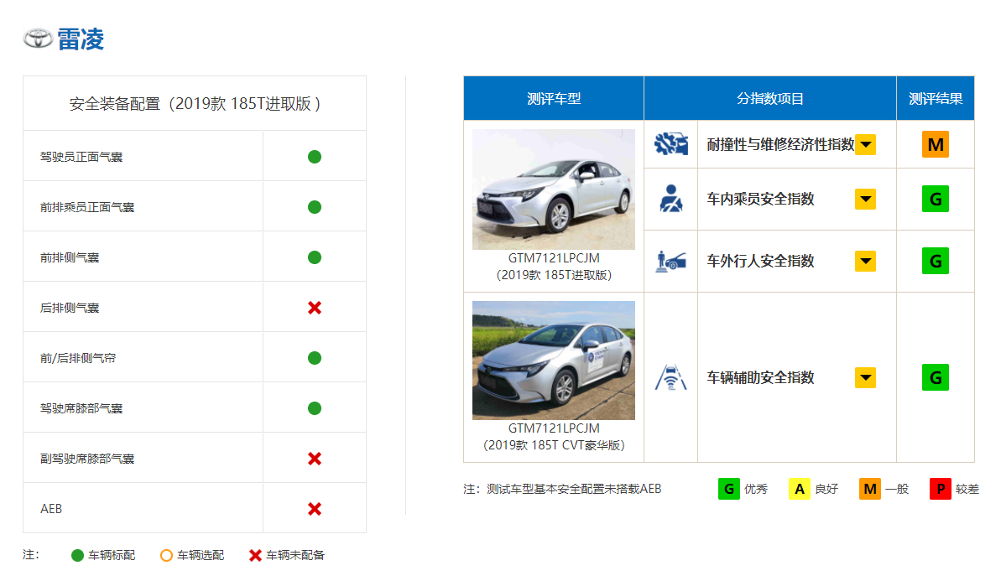Click the 分指数项目 column header
Screen dimensions: 1001x576
pyautogui.click(x=770, y=98)
